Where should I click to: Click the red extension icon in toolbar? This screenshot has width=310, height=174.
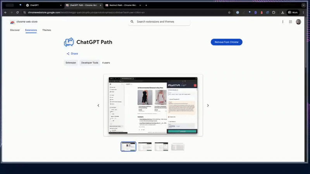[262, 12]
